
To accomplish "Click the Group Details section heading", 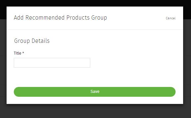I will pyautogui.click(x=32, y=41).
